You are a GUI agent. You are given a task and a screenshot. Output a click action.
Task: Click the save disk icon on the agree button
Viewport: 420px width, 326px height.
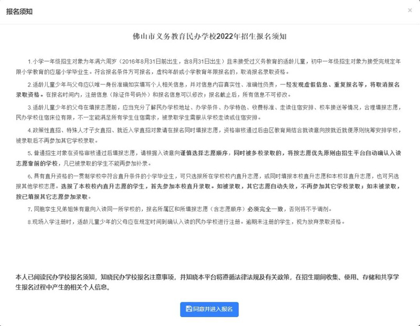coord(188,309)
